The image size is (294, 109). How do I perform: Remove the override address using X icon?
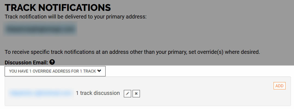coord(136,94)
